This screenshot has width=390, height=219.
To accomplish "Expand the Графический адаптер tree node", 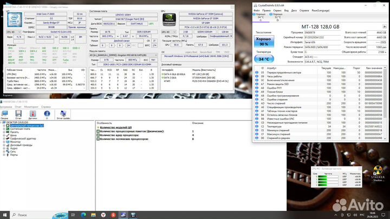I will [4, 138].
